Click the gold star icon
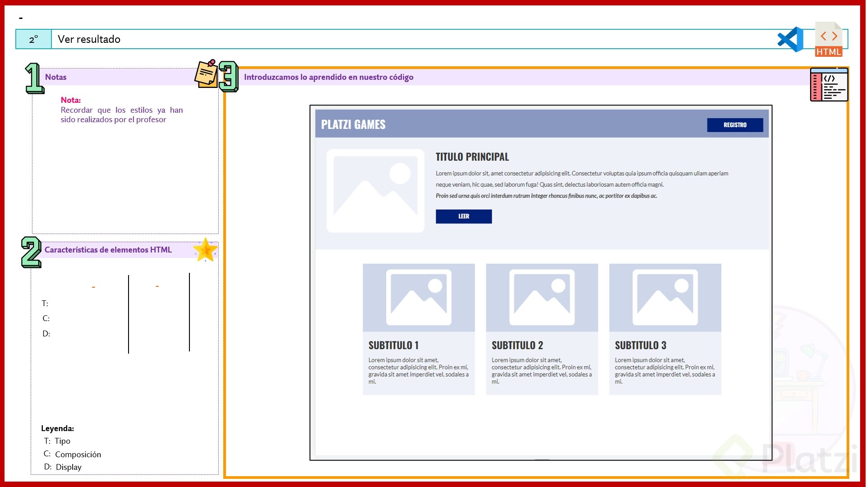Screen dimensions: 866x487 pos(205,250)
